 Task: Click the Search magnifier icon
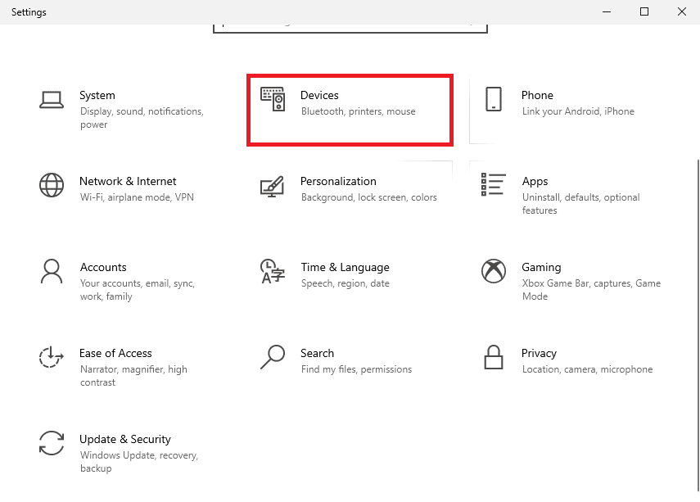coord(273,357)
